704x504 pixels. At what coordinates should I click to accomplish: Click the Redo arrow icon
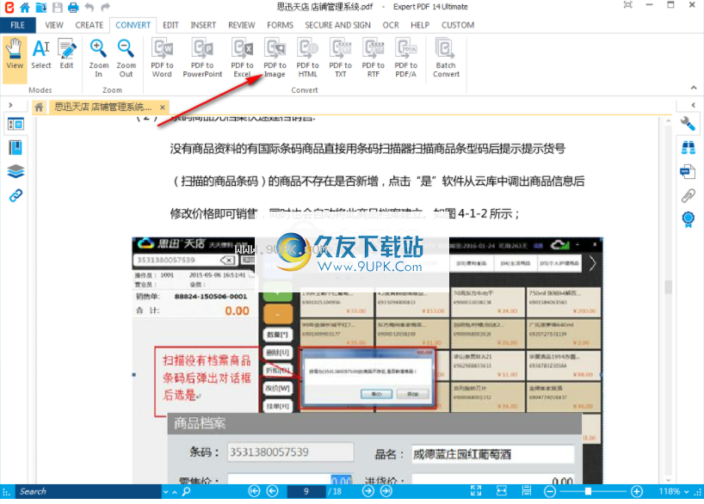coord(105,7)
